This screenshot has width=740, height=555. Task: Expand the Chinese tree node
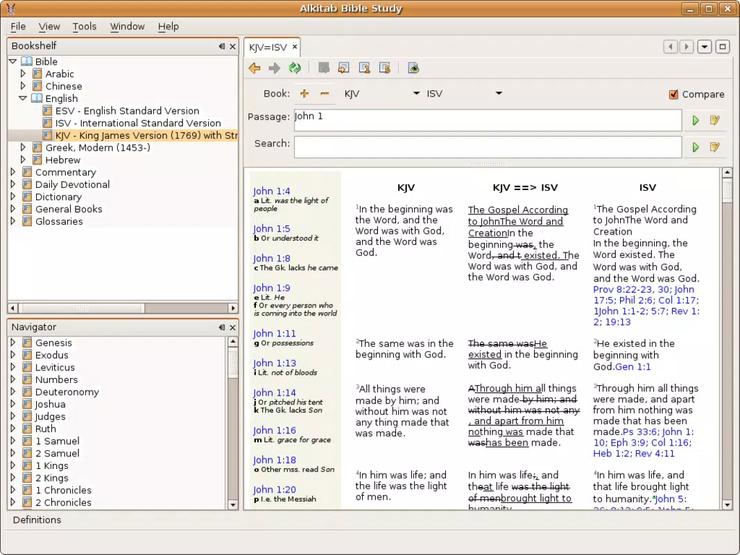click(x=23, y=86)
